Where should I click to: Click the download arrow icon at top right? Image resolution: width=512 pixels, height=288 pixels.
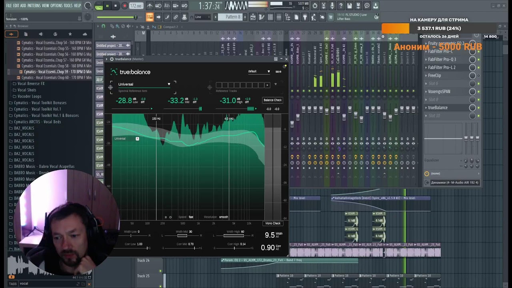(x=376, y=6)
